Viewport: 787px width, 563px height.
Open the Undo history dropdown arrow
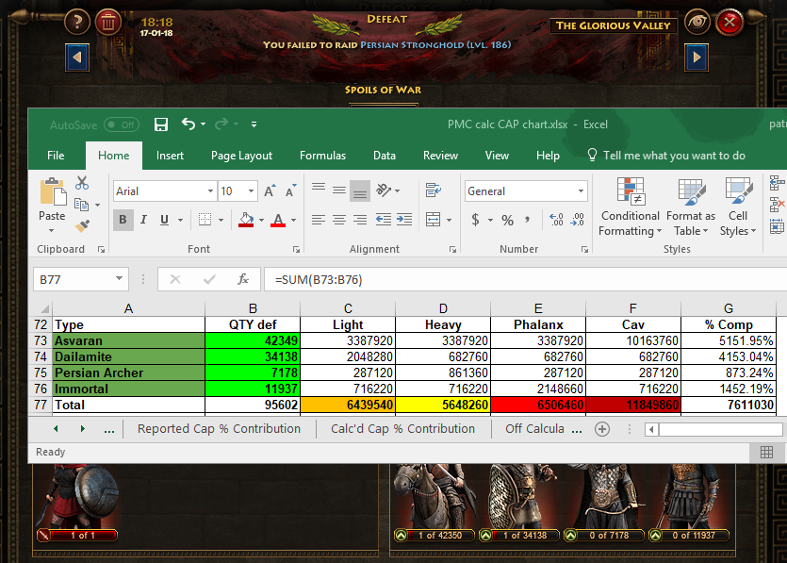[x=203, y=124]
